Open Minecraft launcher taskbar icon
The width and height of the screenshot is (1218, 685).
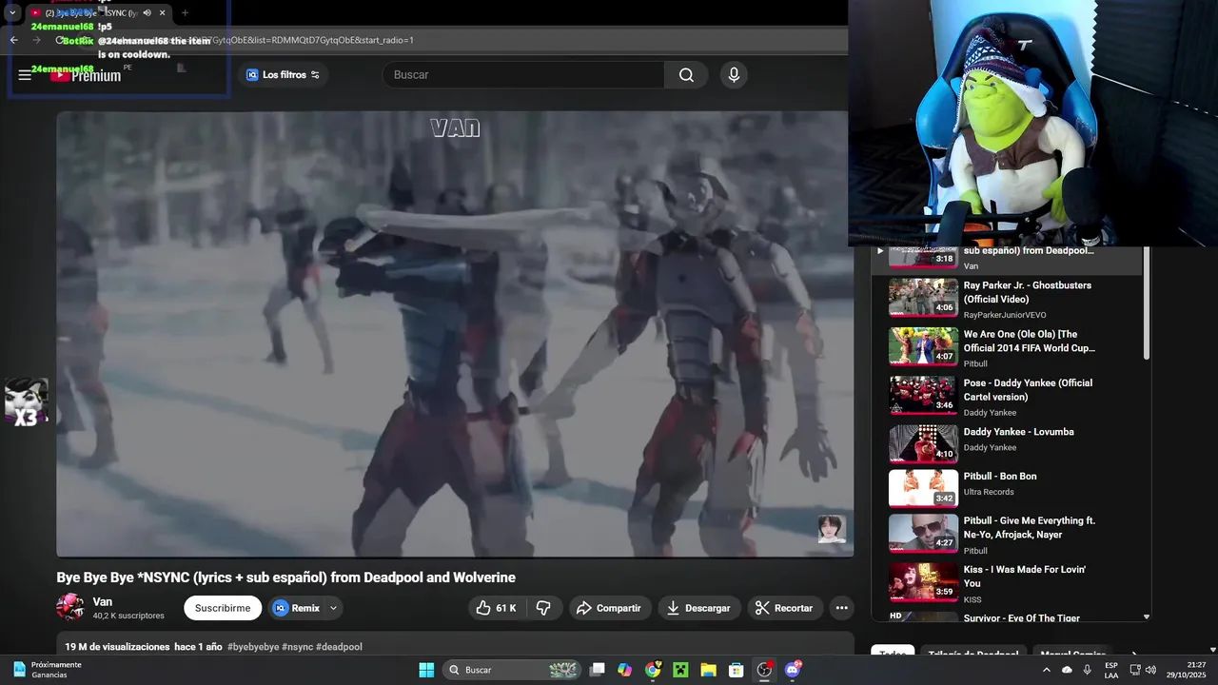680,670
